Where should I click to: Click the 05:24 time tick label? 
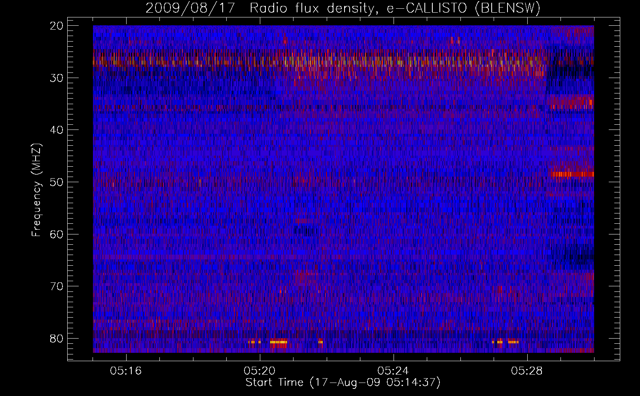tap(393, 371)
